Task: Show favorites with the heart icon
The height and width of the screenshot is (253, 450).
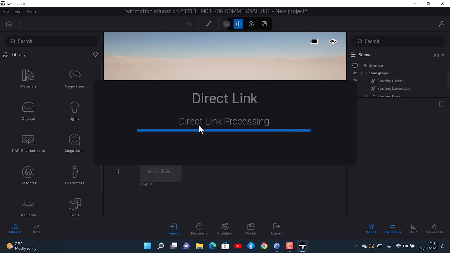Action: tap(95, 55)
